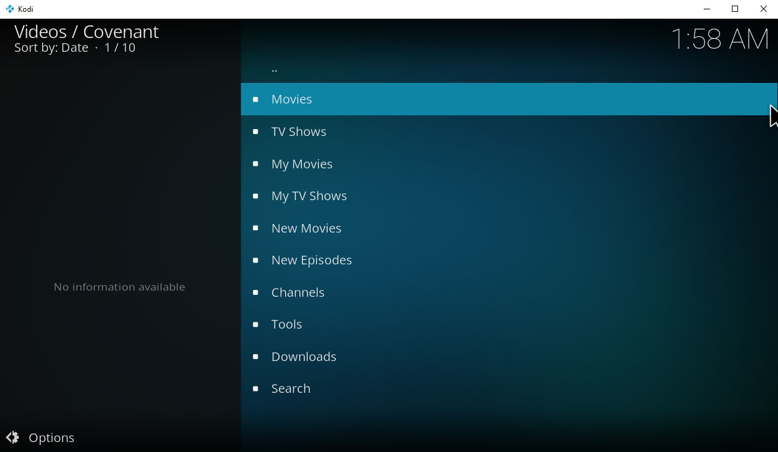The image size is (778, 452).
Task: Click the Kodi logo in title bar
Action: click(9, 9)
